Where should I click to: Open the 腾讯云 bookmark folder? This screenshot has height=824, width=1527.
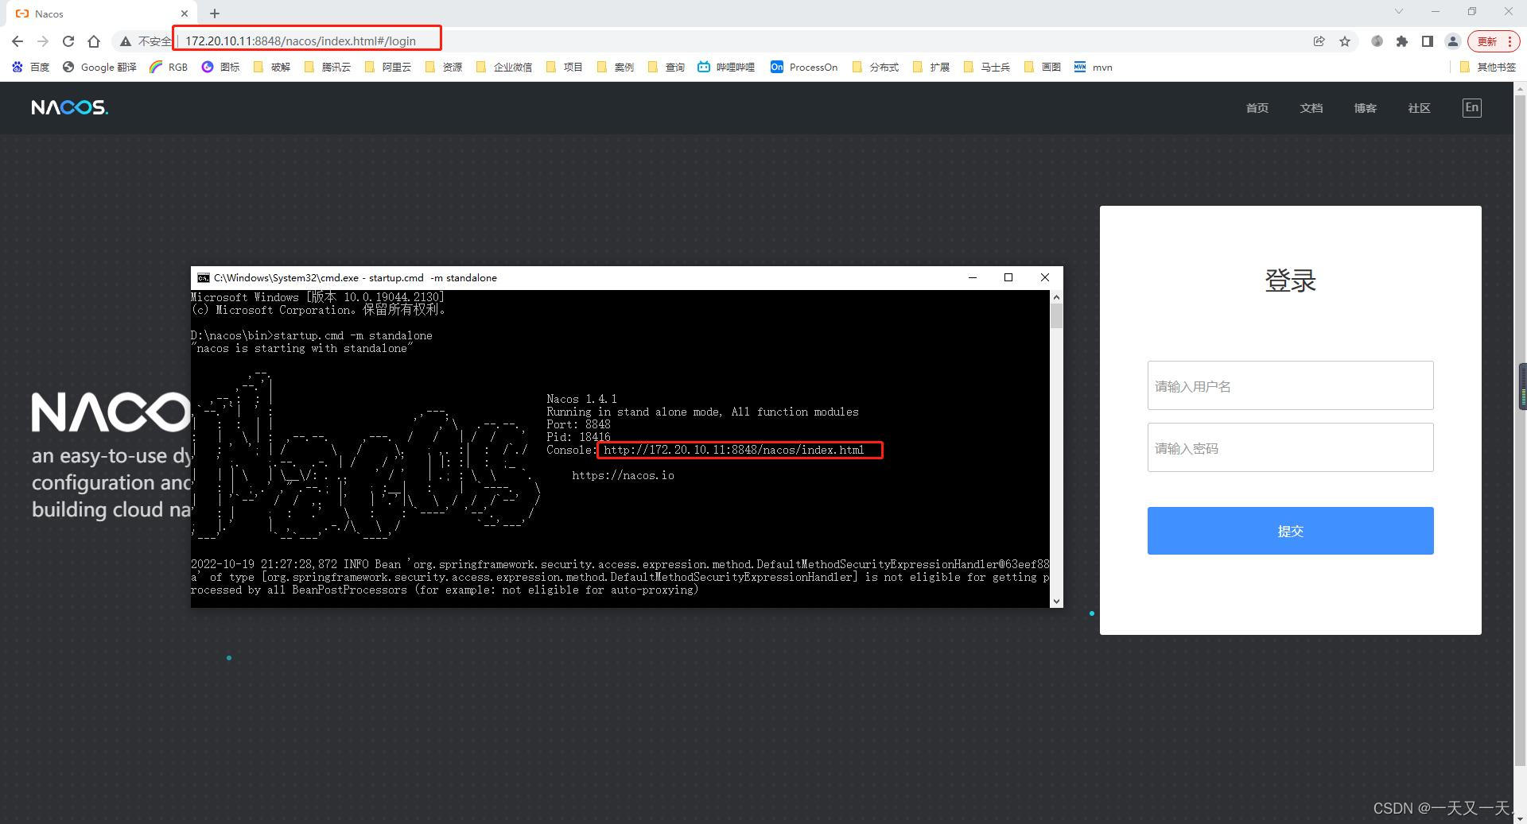(x=328, y=67)
